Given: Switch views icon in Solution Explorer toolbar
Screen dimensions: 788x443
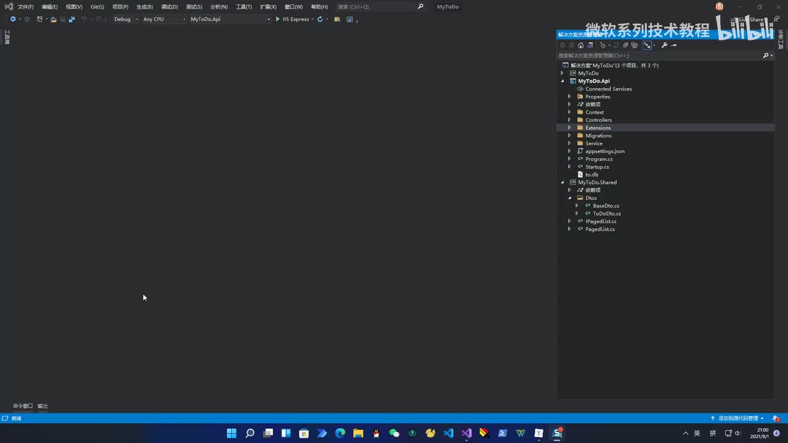Looking at the screenshot, I should point(590,45).
